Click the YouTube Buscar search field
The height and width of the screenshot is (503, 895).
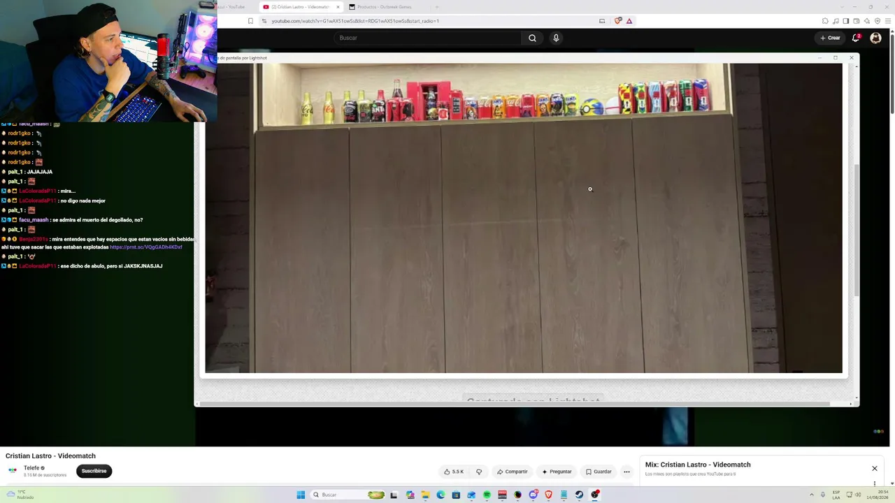click(x=428, y=38)
